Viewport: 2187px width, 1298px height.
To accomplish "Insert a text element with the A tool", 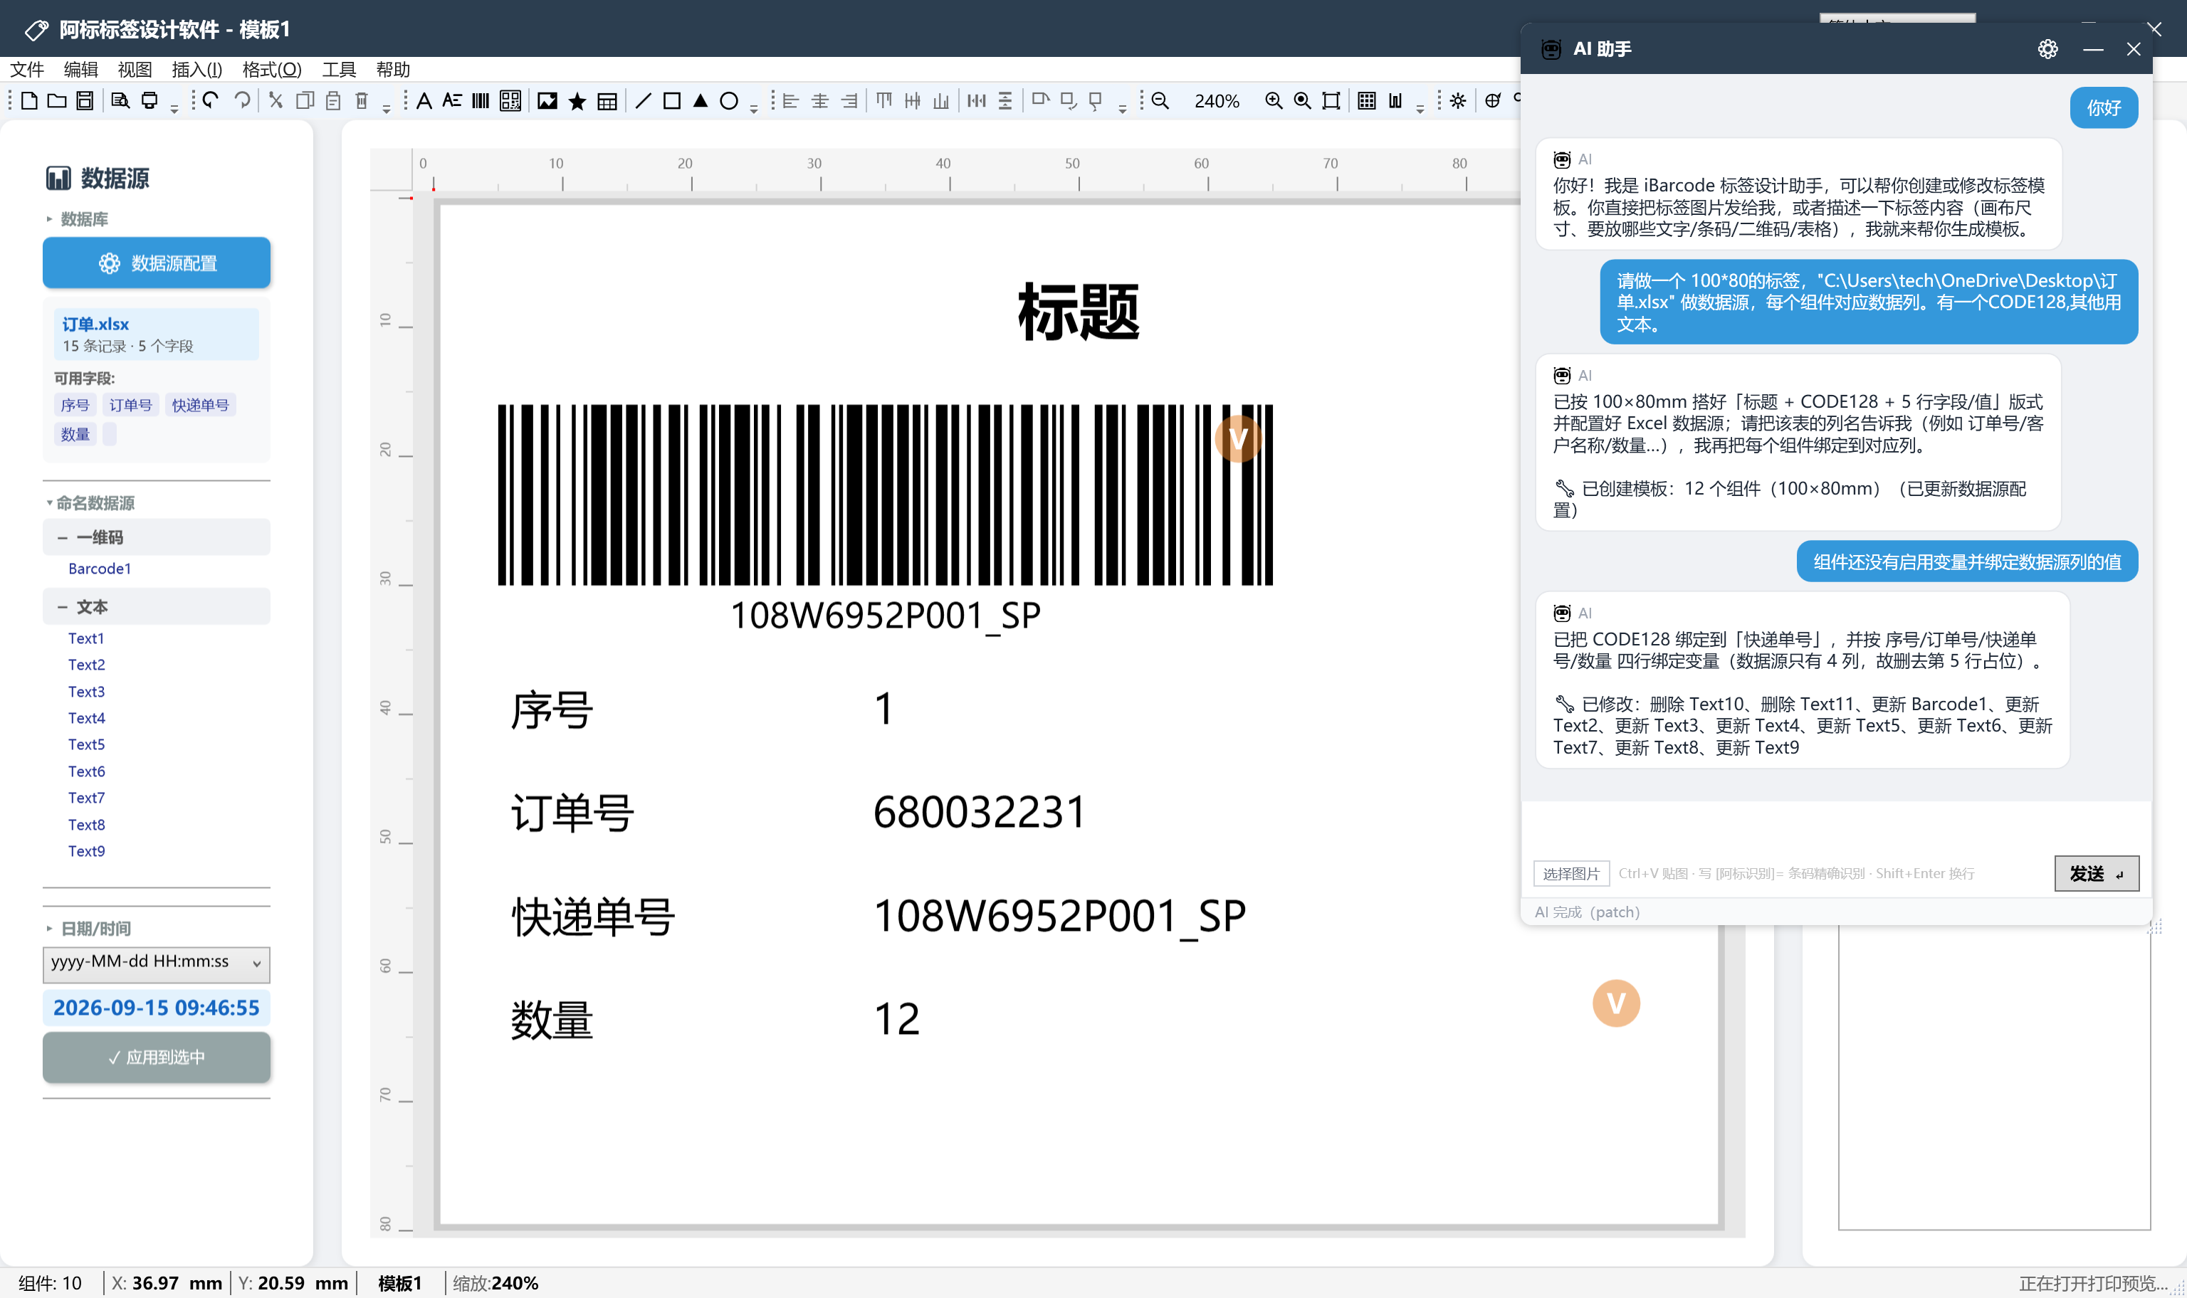I will (x=424, y=100).
